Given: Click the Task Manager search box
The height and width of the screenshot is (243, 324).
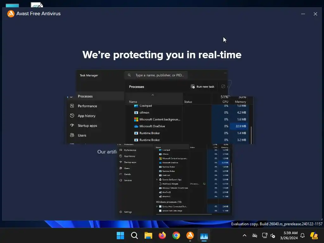Looking at the screenshot, I should 156,75.
